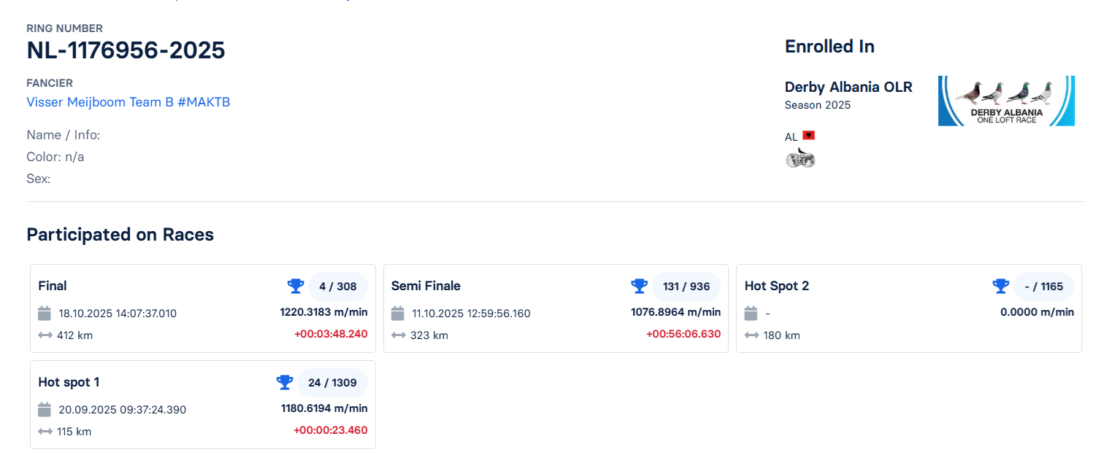Click the Albanian flag icon

point(808,136)
